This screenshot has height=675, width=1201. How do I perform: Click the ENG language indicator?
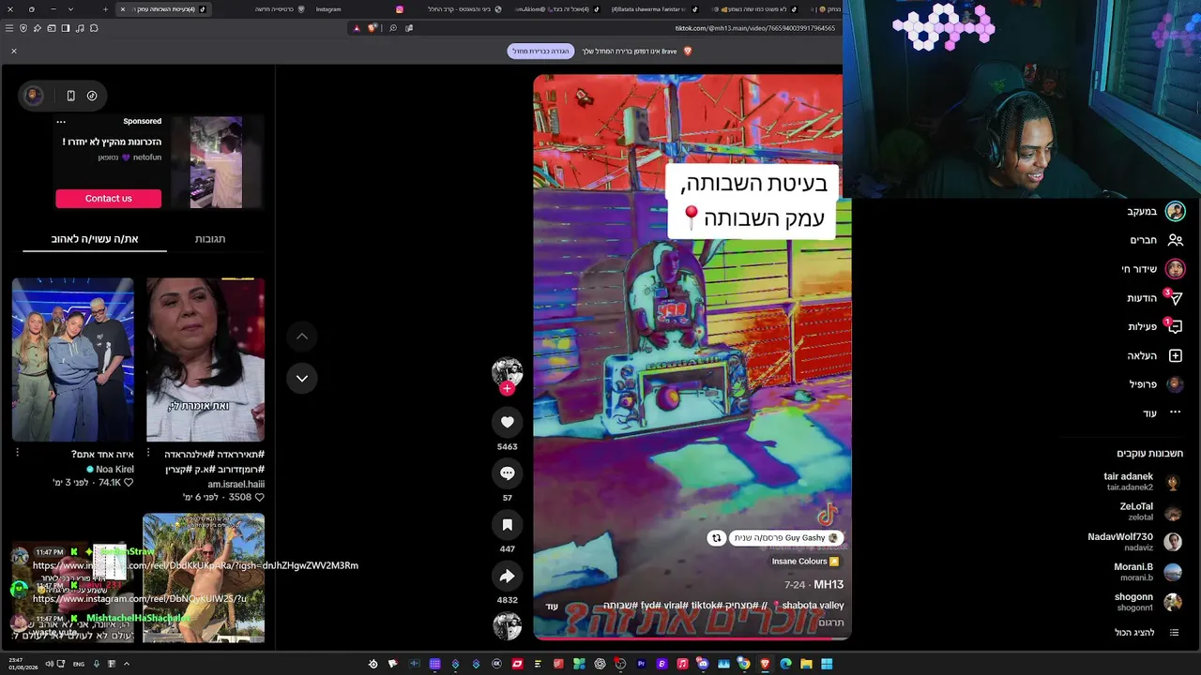[x=79, y=664]
